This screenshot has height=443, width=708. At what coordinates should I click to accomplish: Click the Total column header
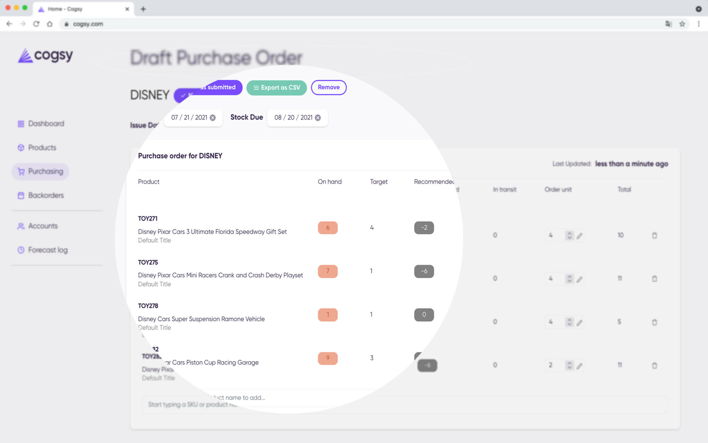coord(624,189)
